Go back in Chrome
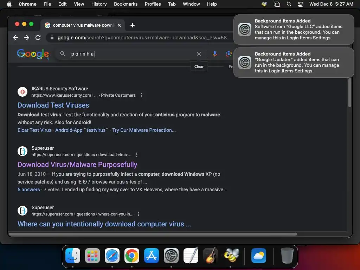360x270 pixels. tap(15, 38)
